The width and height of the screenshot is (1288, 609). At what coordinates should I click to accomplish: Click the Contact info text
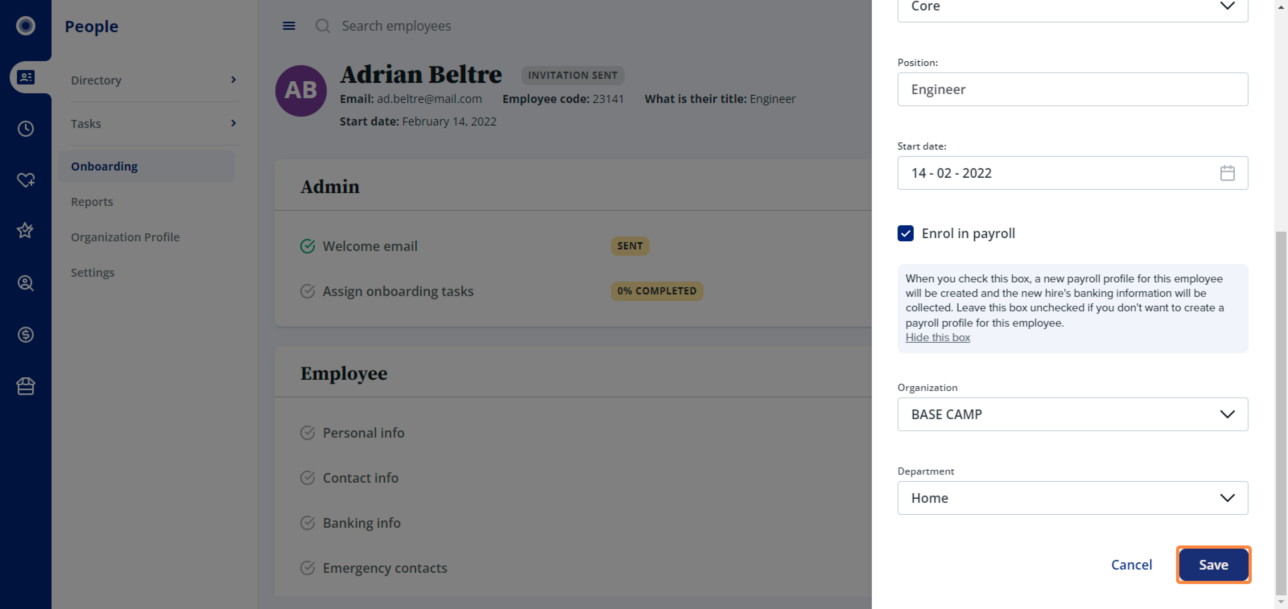[x=361, y=477]
